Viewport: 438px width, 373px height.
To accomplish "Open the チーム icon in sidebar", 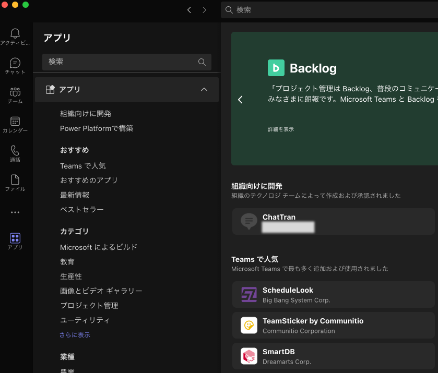I will (15, 92).
